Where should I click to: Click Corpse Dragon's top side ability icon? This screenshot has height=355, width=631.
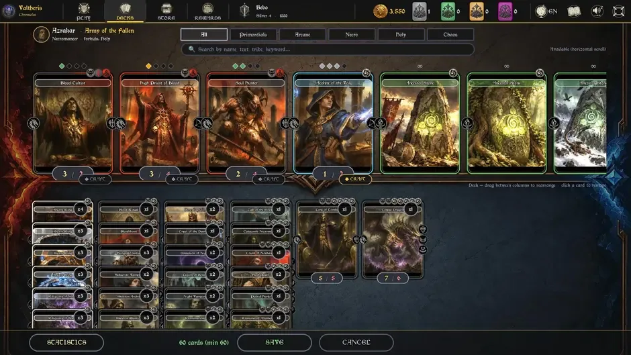point(422,230)
